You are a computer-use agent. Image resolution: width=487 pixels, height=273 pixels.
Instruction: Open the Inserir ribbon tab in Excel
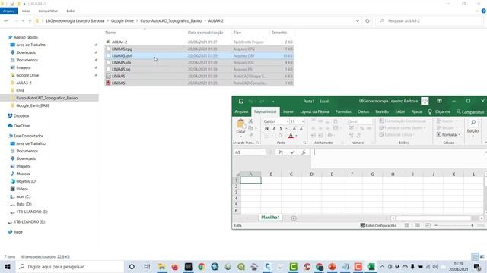(x=288, y=111)
